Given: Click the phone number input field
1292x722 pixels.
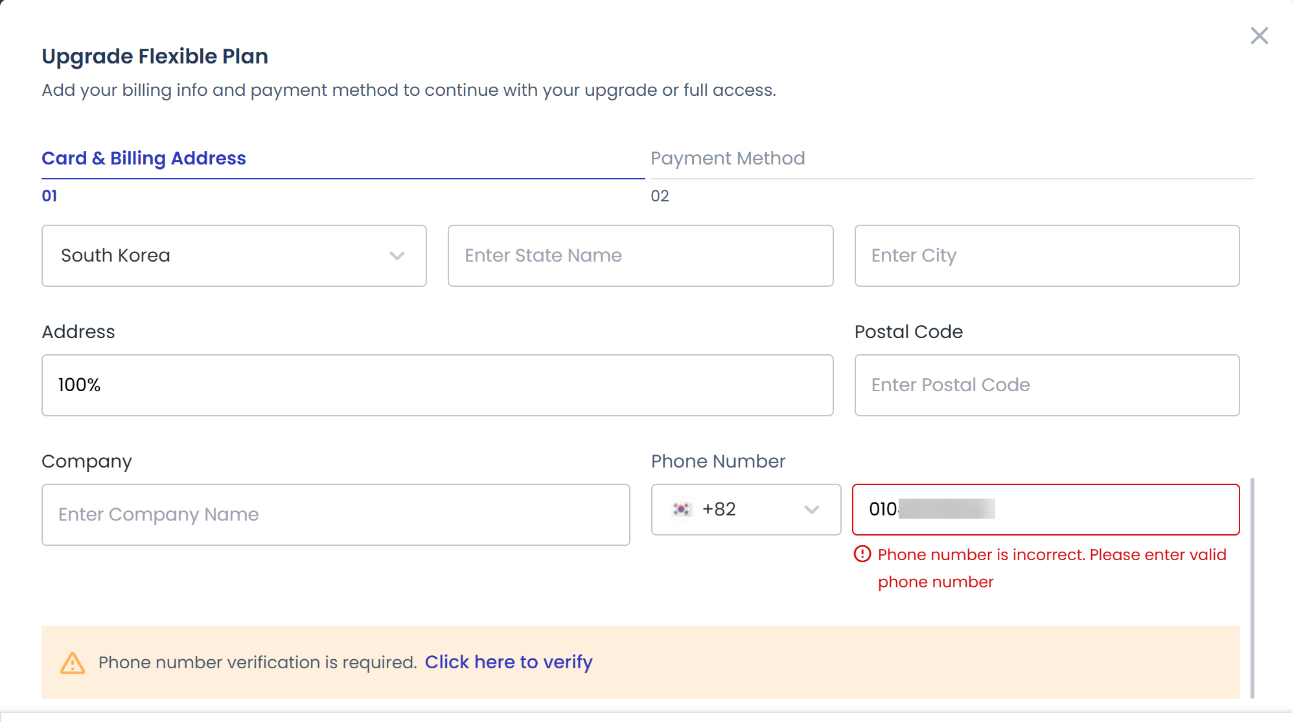Looking at the screenshot, I should click(x=1102, y=510).
